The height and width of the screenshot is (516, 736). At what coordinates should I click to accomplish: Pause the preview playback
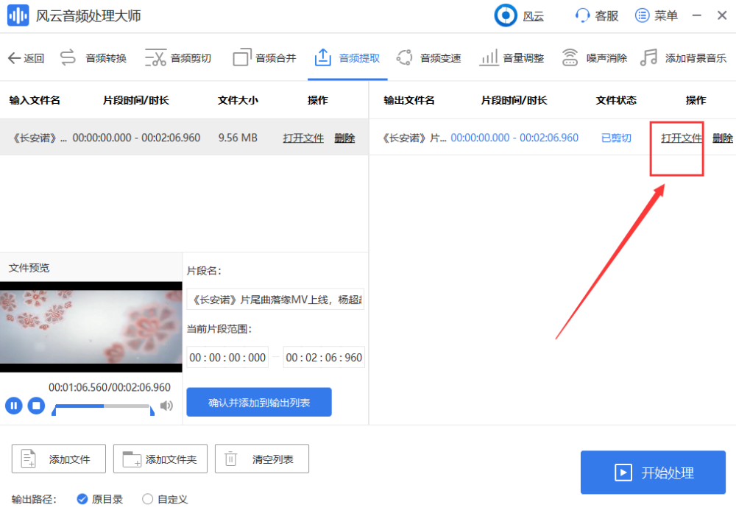(13, 405)
